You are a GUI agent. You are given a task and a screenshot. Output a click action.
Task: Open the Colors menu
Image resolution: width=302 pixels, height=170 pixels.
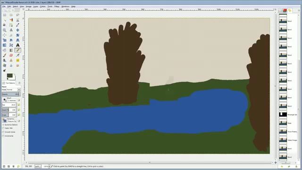pos(43,7)
